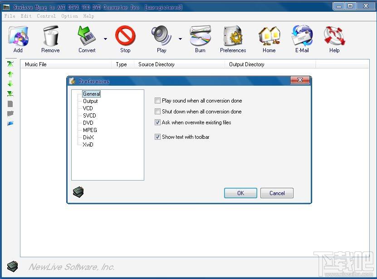Enable Play sound when all conversion done

157,101
